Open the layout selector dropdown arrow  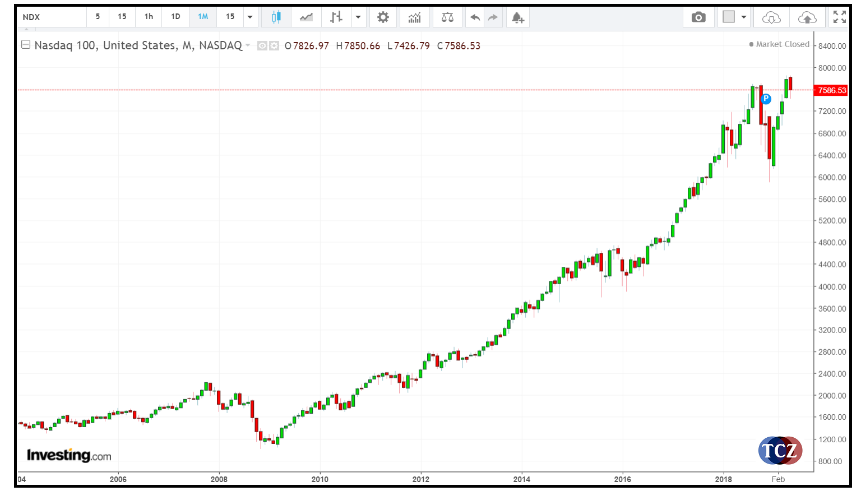[x=744, y=17]
